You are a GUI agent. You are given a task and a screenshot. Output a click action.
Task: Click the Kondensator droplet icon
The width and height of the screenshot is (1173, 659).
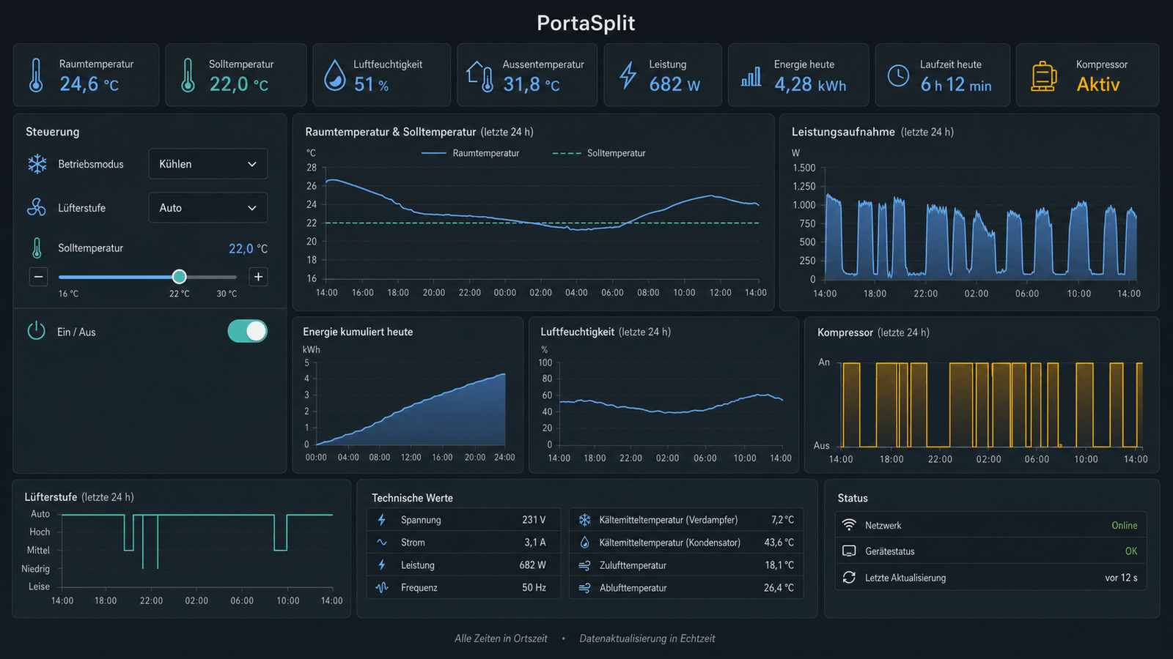584,543
